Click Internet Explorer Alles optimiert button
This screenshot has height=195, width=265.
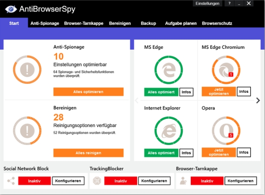point(161,153)
